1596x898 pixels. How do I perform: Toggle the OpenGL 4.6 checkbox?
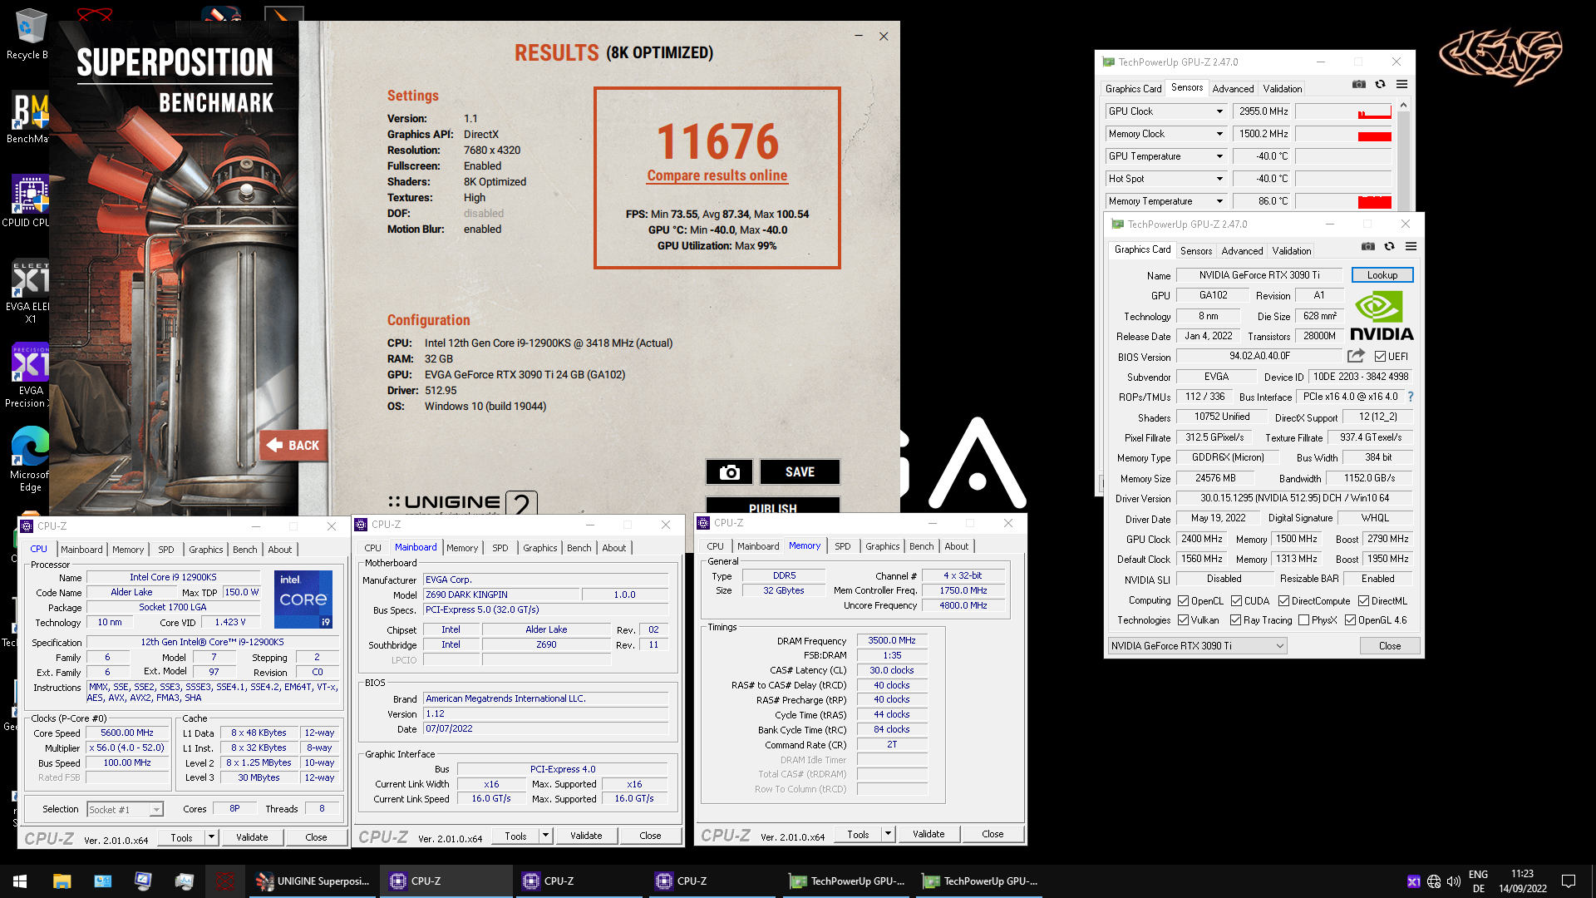pos(1350,620)
